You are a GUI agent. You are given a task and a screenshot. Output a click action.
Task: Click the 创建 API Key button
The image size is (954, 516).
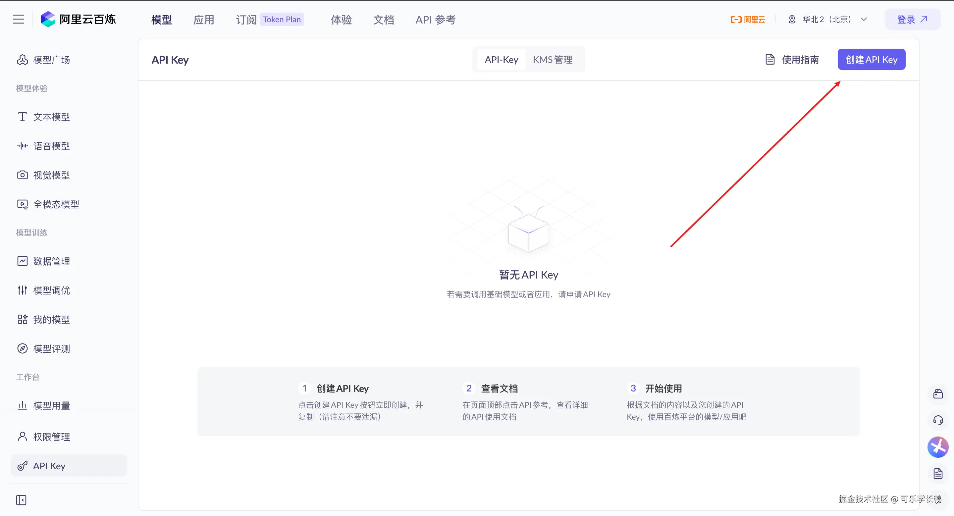(x=871, y=59)
